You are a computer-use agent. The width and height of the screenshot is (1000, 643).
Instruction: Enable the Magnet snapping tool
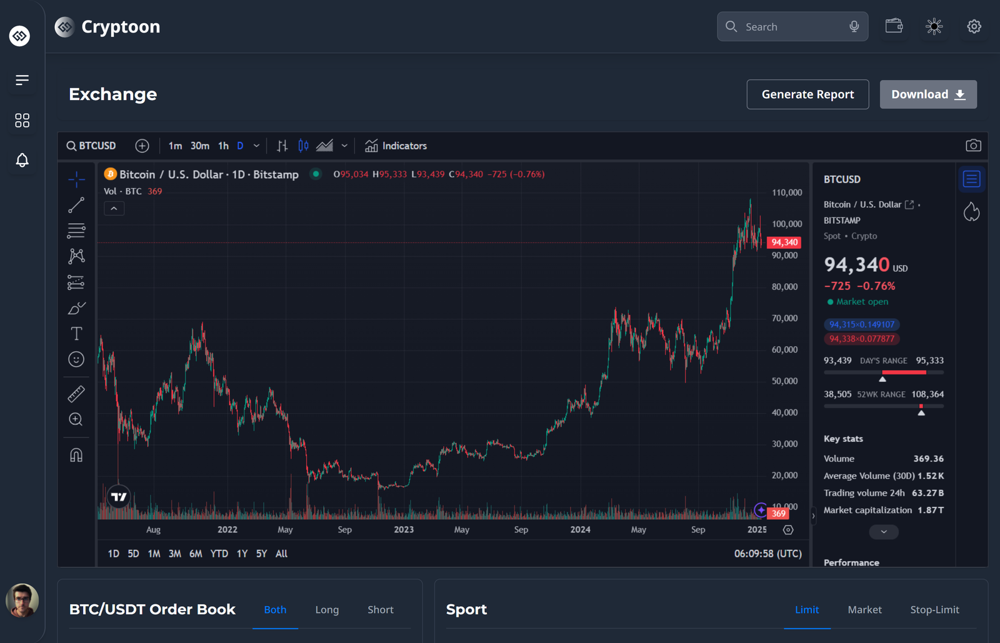(76, 454)
